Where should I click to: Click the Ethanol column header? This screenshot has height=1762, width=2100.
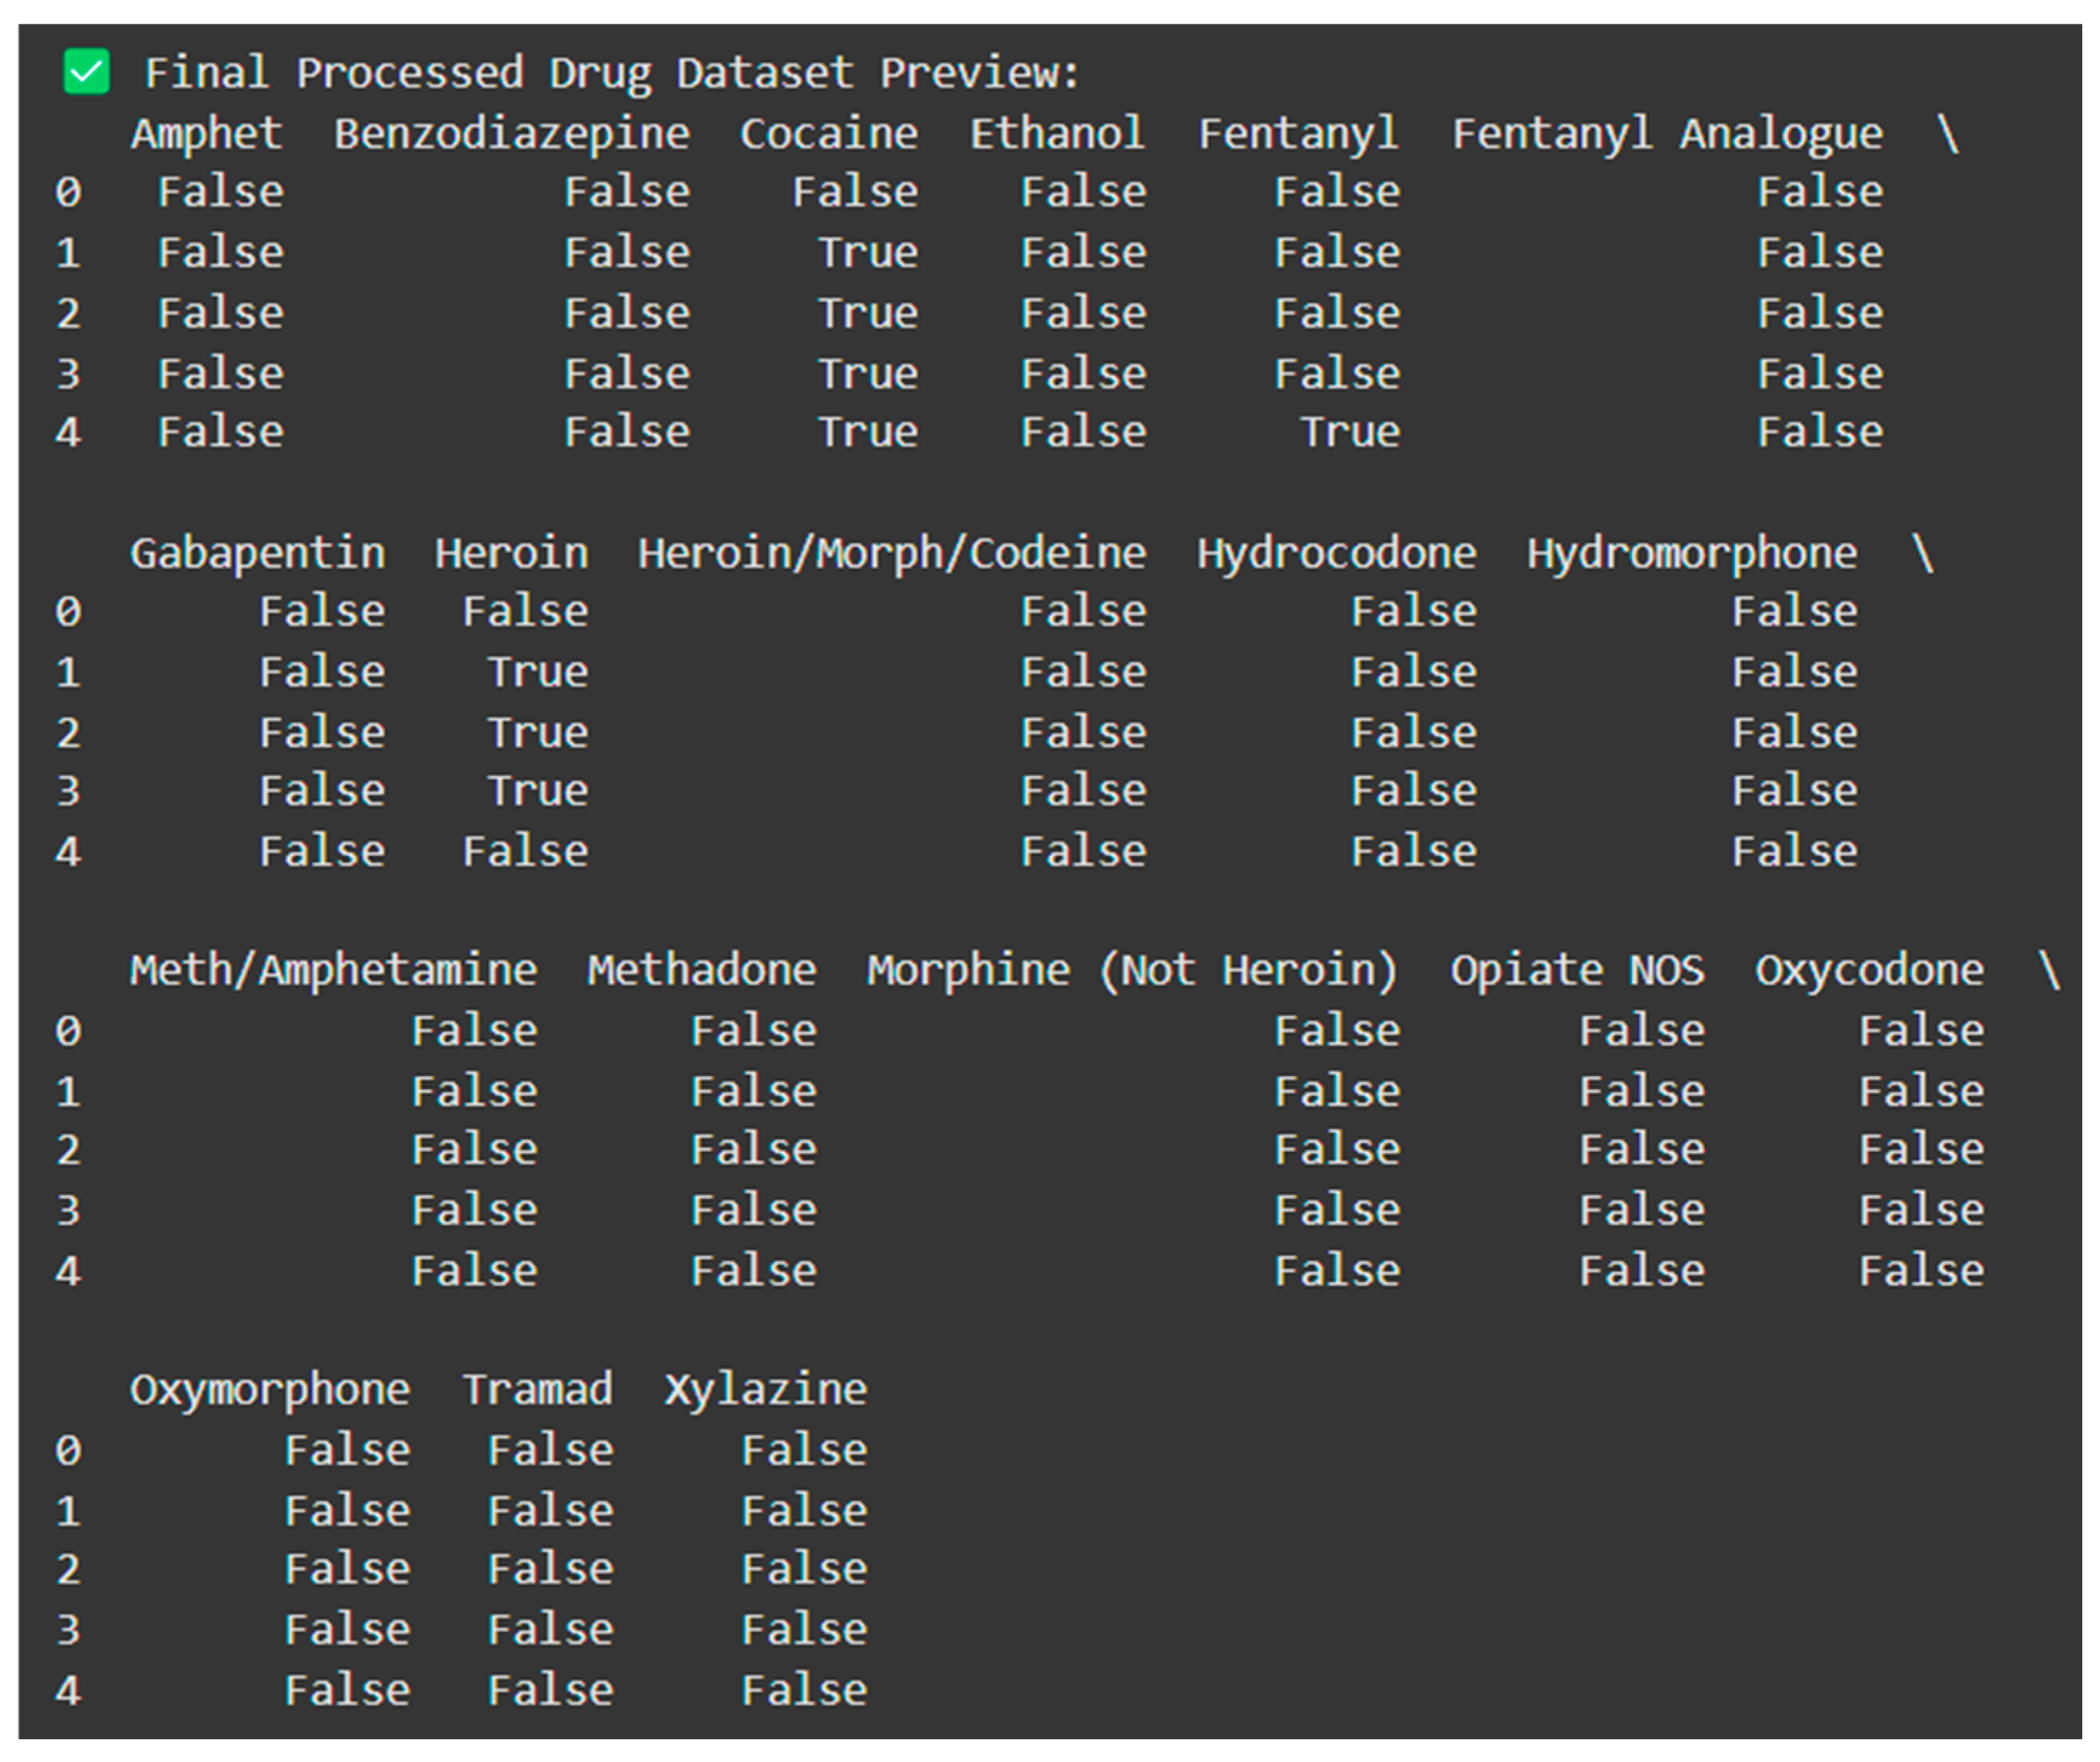pos(1057,134)
